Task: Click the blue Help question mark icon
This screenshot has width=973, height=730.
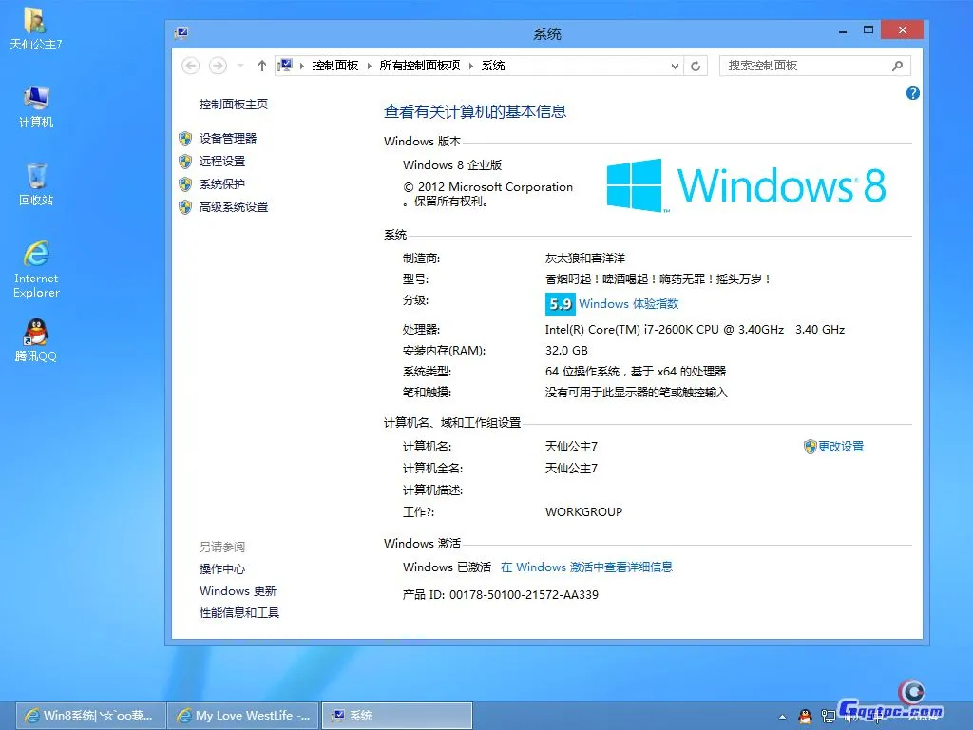Action: (x=912, y=92)
